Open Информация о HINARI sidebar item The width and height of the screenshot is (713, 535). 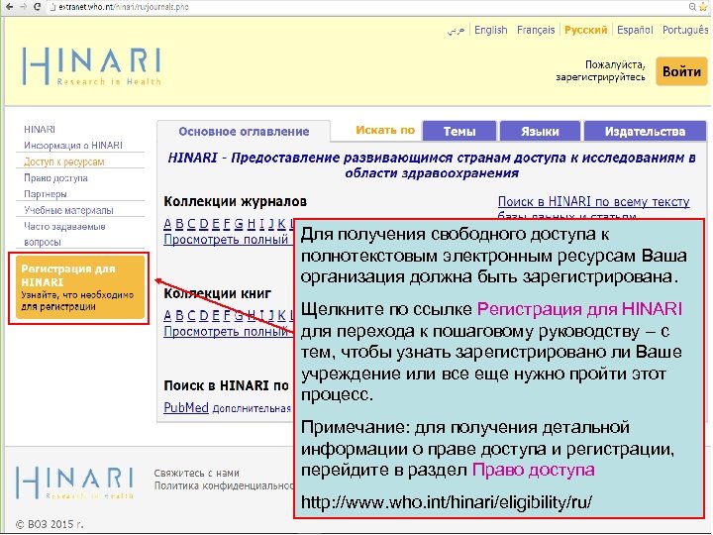73,145
